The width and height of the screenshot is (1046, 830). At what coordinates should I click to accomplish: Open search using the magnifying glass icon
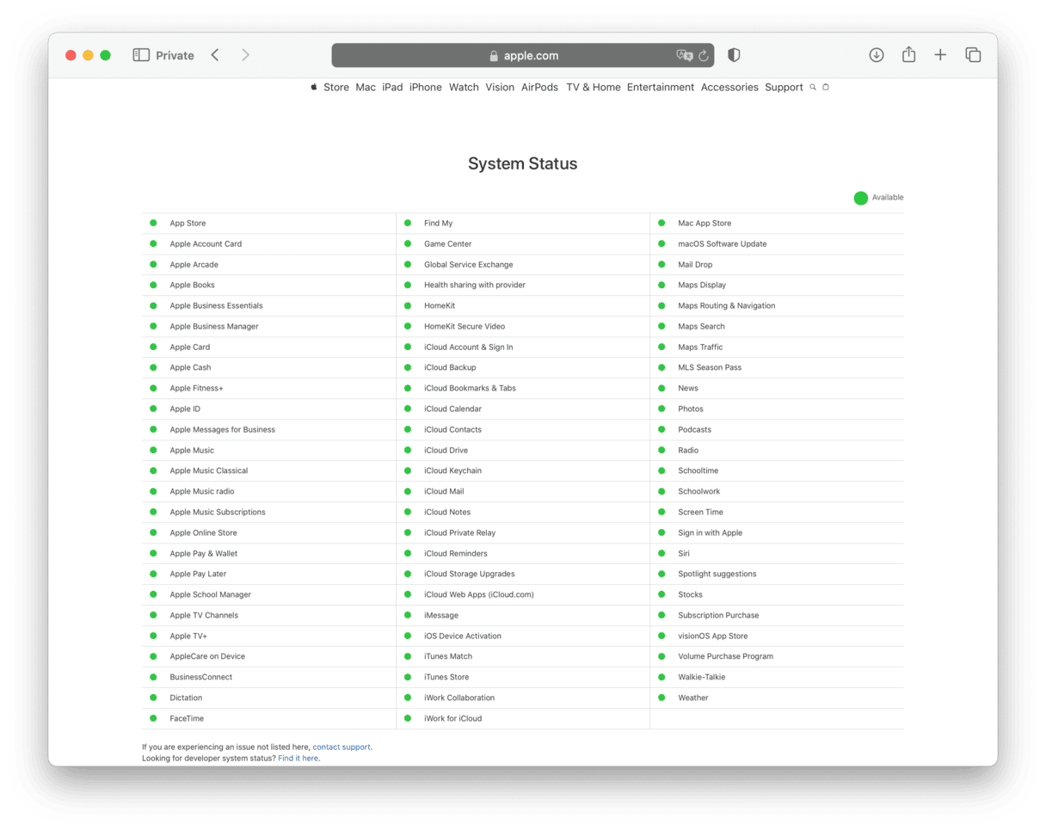812,87
